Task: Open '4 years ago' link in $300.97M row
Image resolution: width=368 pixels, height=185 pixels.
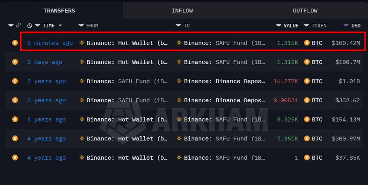Action: pos(47,139)
